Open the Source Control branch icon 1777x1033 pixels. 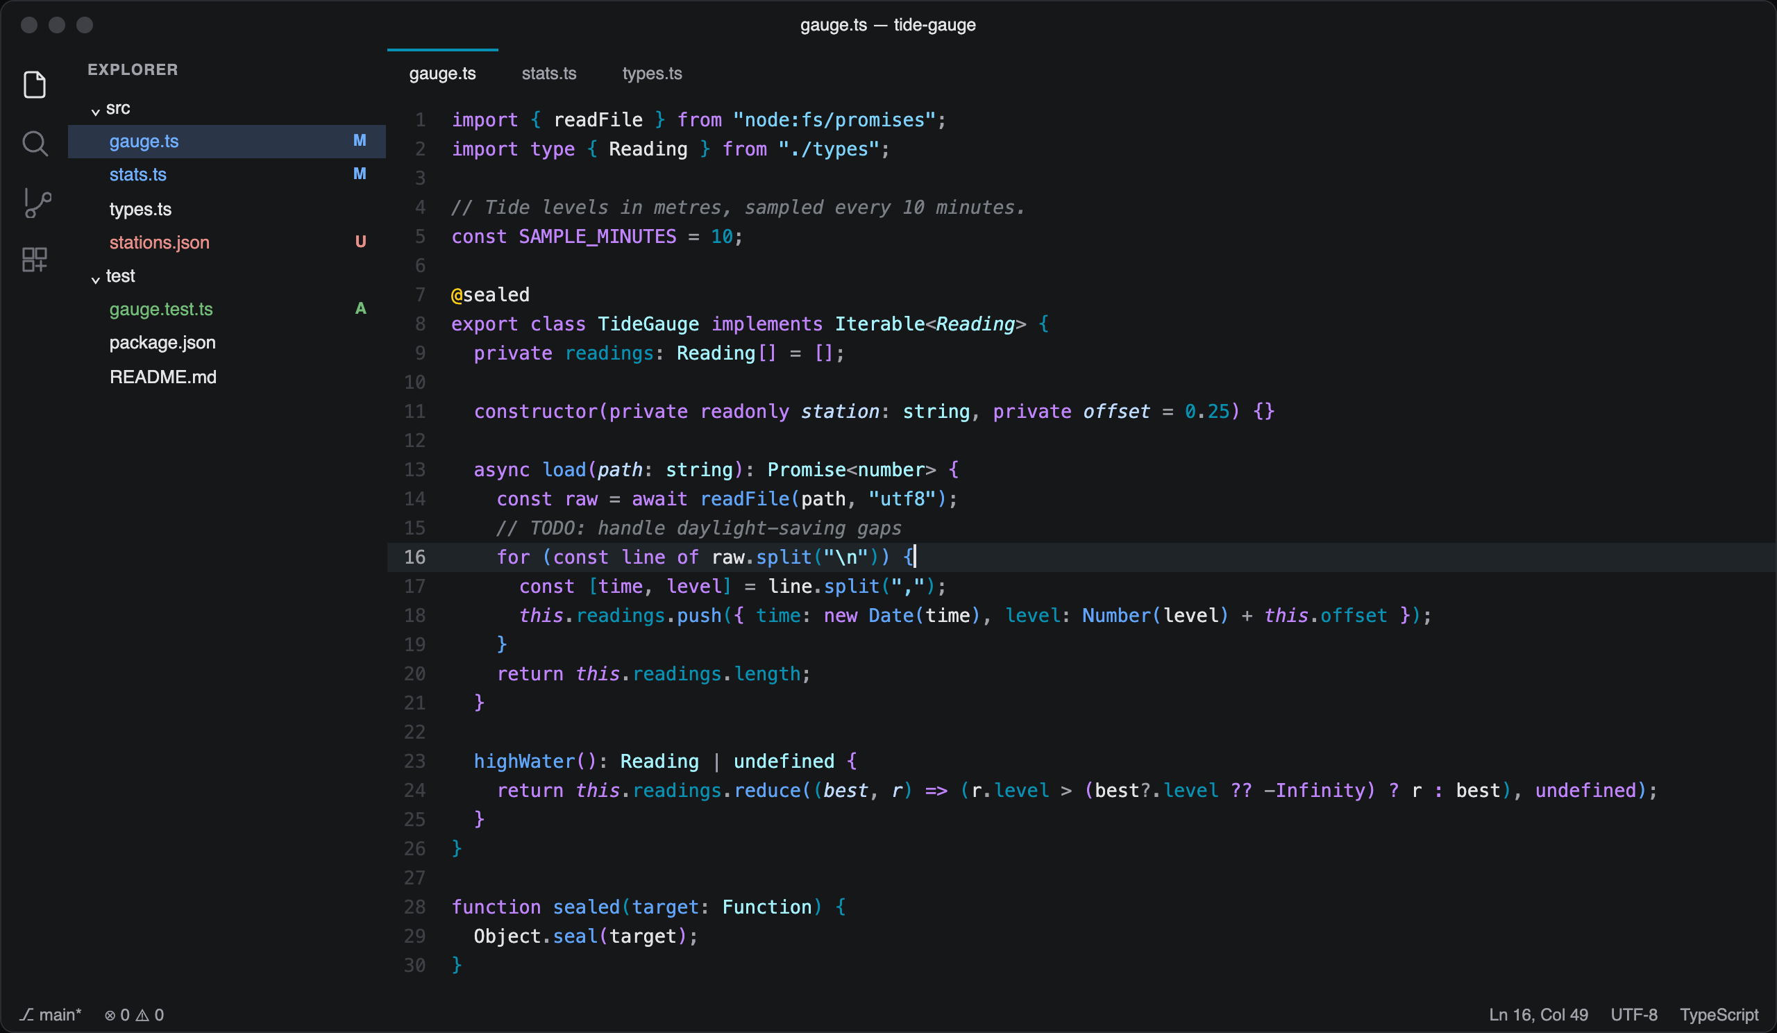point(37,203)
